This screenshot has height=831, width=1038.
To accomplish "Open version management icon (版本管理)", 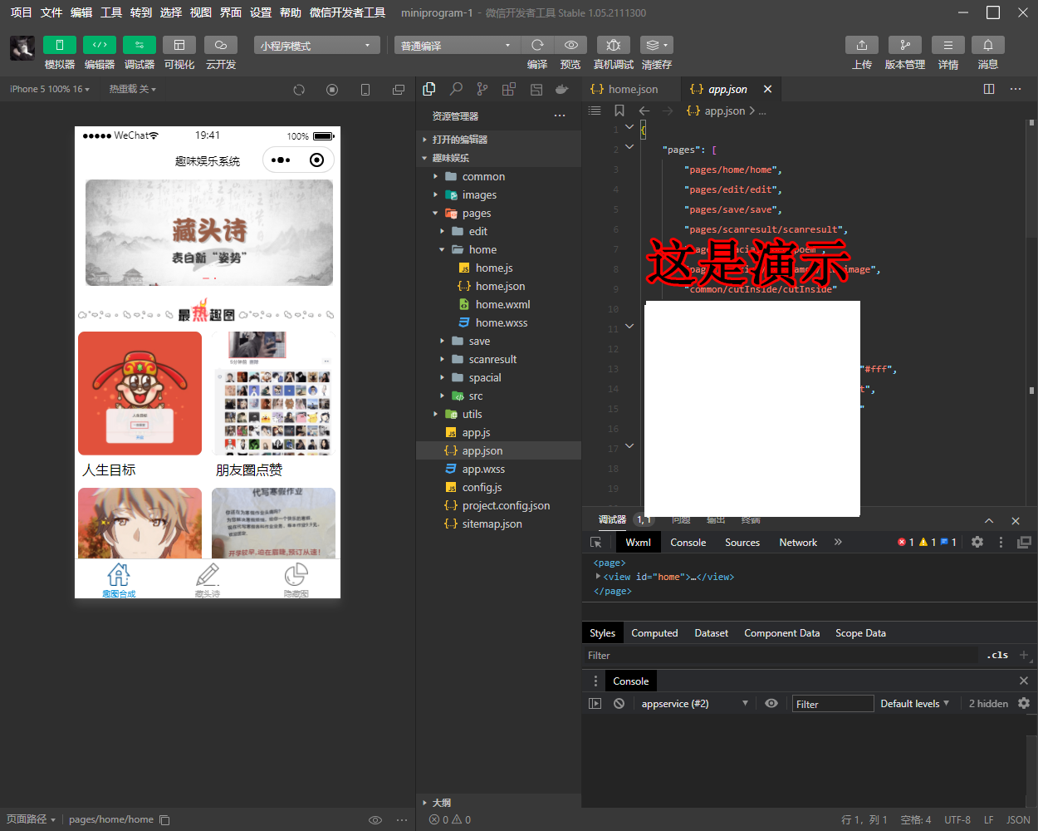I will [905, 45].
